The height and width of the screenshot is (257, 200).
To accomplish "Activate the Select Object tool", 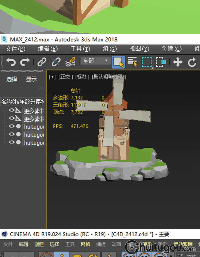I will 118,62.
